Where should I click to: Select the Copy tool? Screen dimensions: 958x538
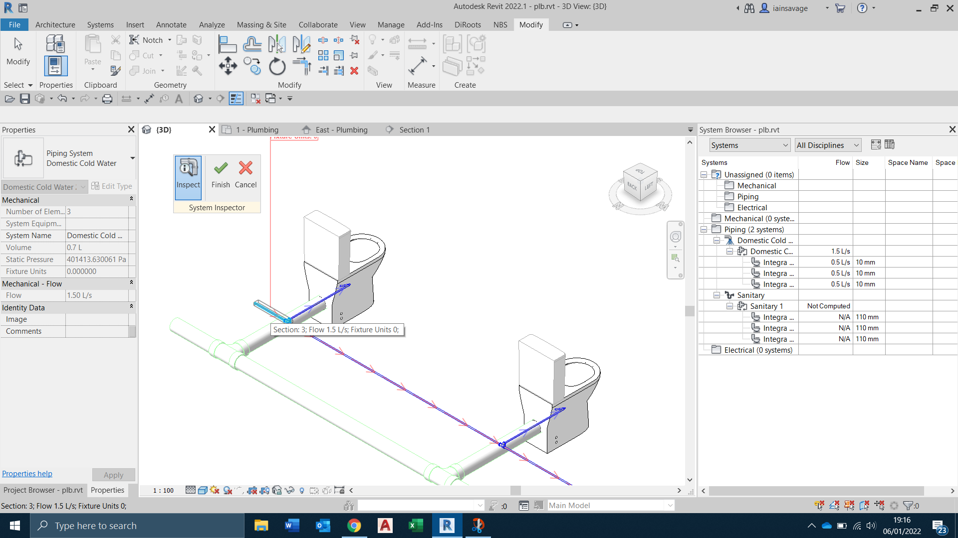(x=253, y=65)
